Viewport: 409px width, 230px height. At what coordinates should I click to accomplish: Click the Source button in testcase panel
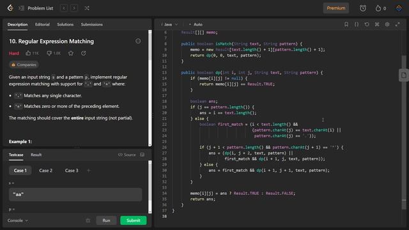click(x=127, y=155)
